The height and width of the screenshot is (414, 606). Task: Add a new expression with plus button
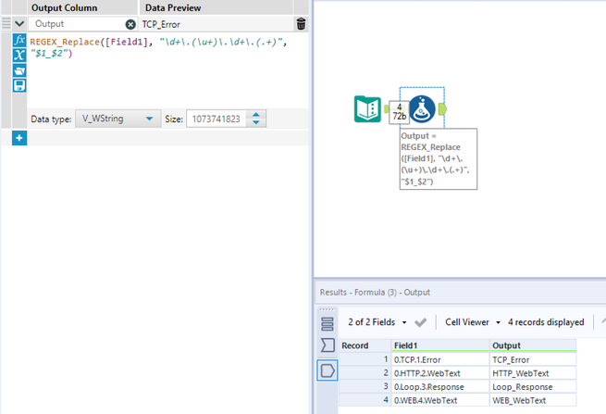coord(19,138)
